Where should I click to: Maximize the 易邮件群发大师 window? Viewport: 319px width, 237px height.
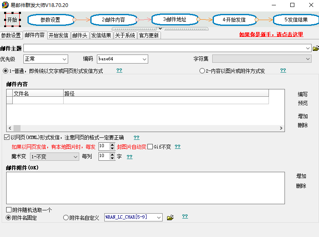point(292,5)
